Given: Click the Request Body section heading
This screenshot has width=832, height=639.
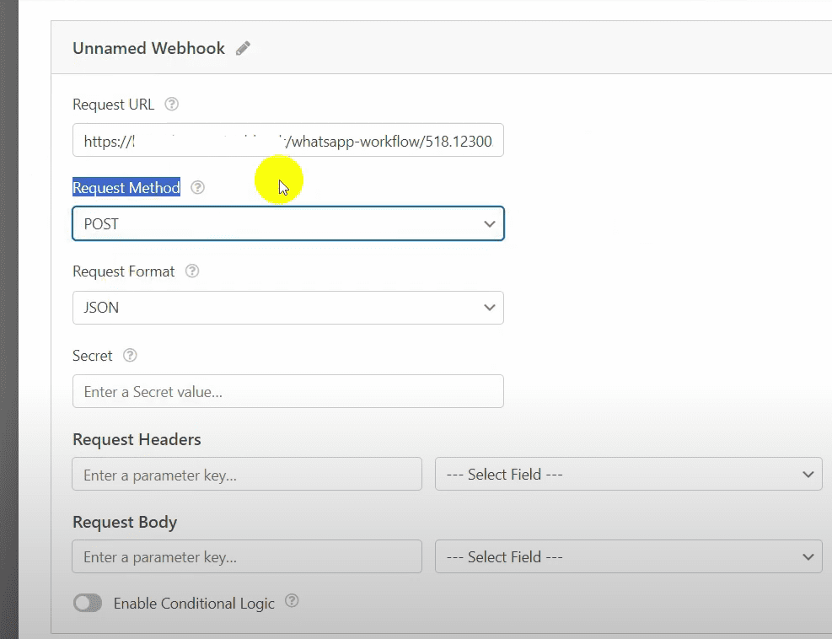Looking at the screenshot, I should [125, 522].
